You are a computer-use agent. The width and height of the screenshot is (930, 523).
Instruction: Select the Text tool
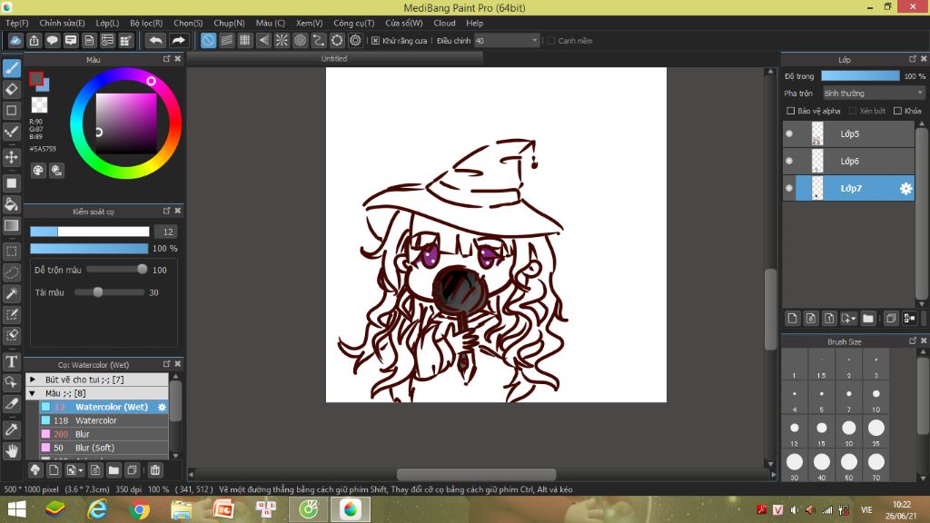pos(11,361)
